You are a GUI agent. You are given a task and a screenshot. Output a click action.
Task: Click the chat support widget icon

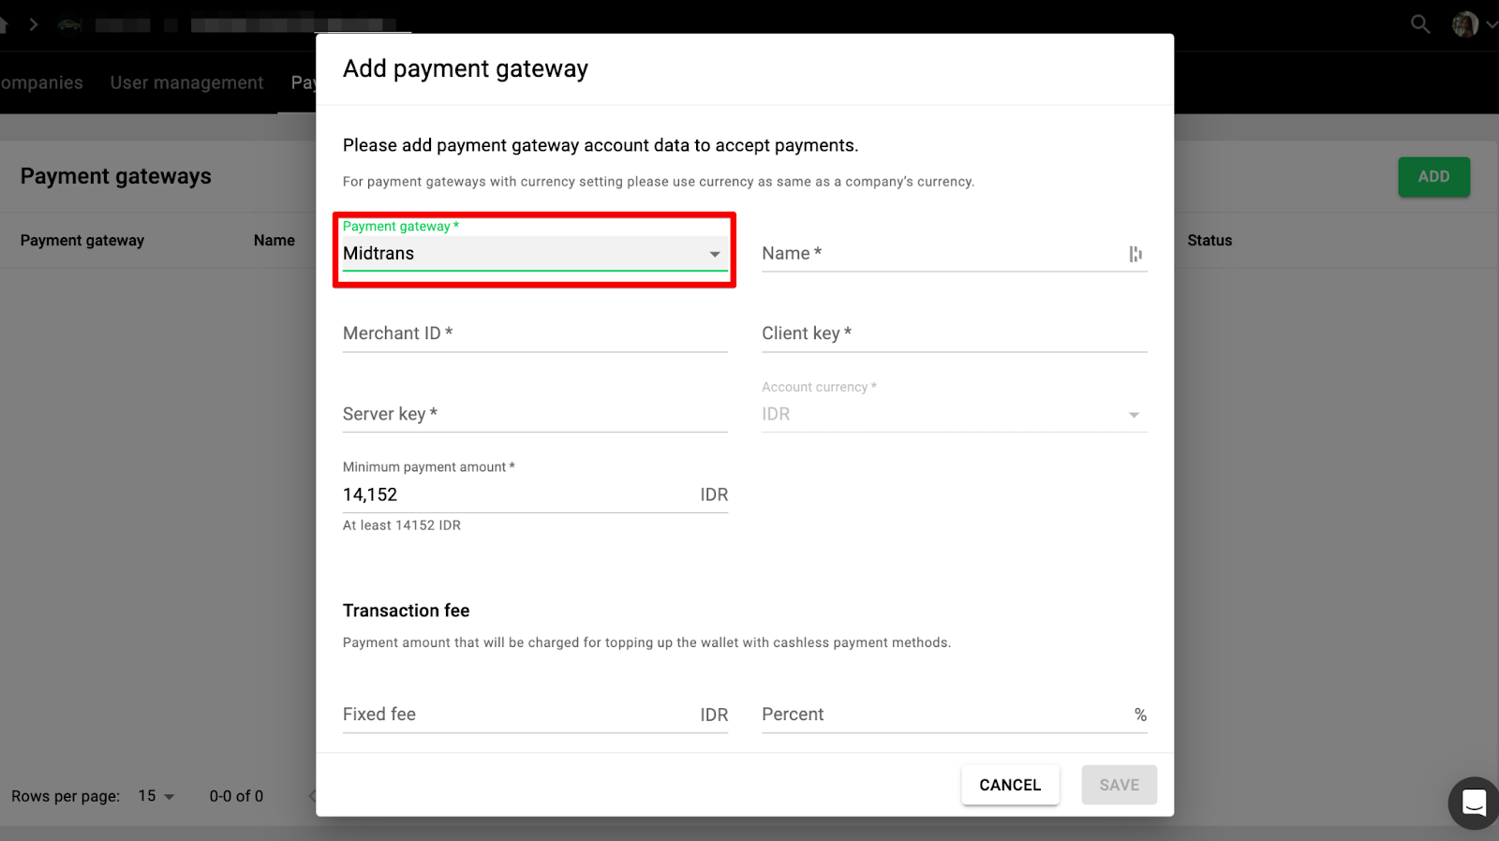(x=1474, y=803)
